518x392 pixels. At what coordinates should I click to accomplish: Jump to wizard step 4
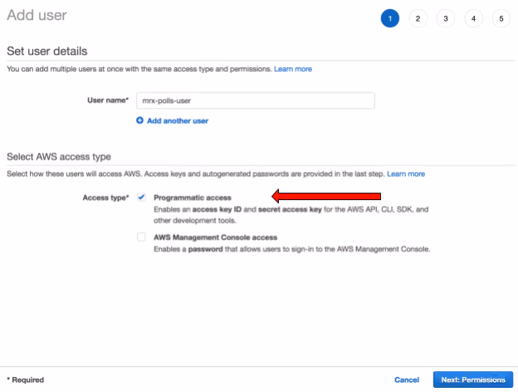[x=473, y=18]
